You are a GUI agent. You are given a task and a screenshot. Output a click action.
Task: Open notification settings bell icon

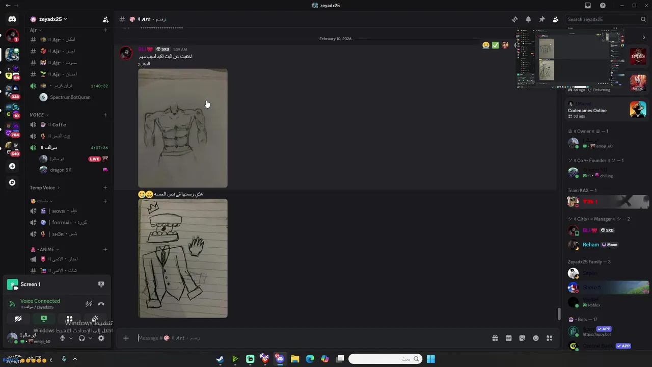tap(528, 19)
